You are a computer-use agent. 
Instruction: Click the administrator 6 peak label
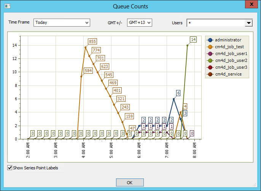click(x=178, y=93)
